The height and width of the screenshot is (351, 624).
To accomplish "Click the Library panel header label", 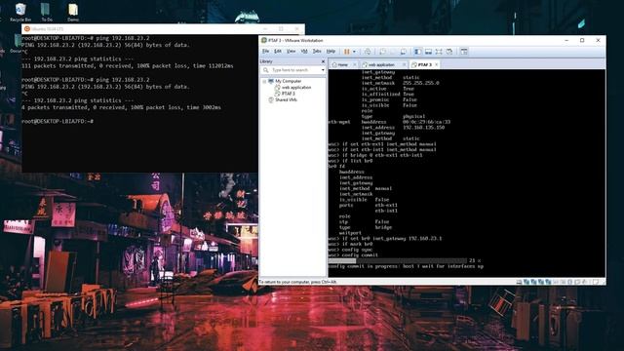I will click(266, 61).
